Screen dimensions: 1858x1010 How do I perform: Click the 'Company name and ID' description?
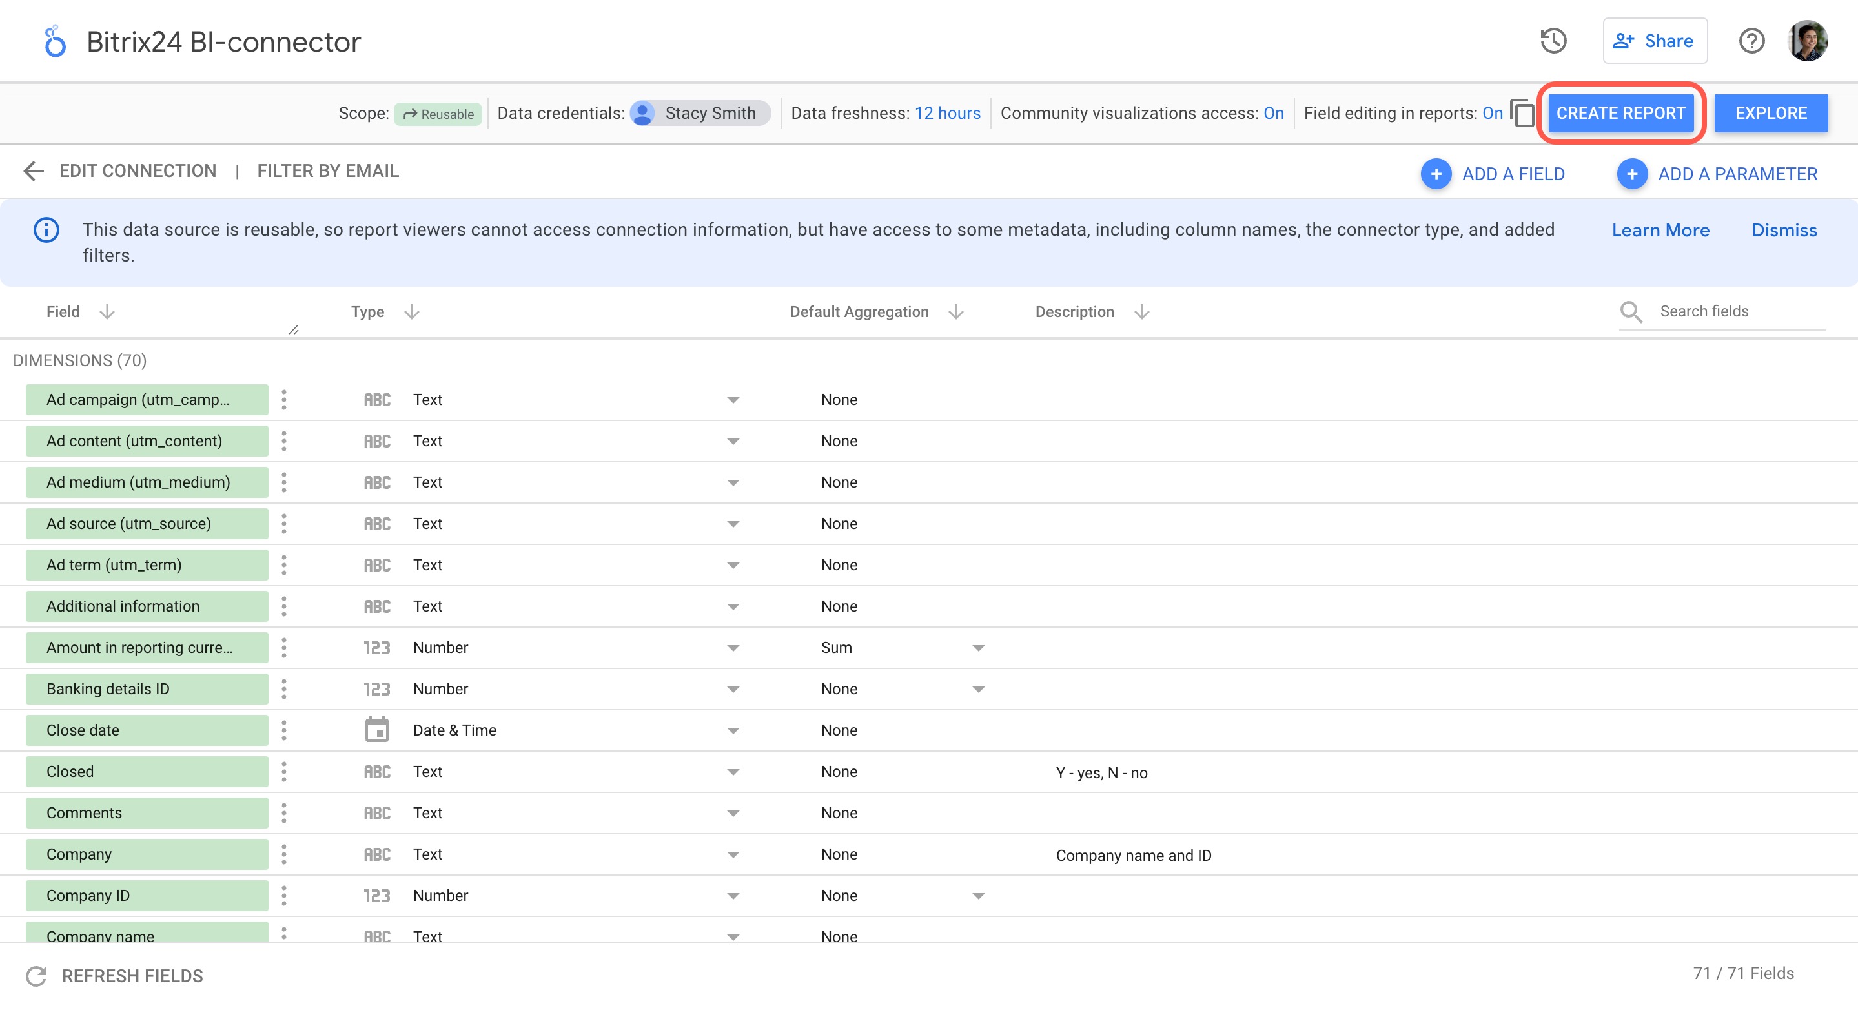(1134, 856)
